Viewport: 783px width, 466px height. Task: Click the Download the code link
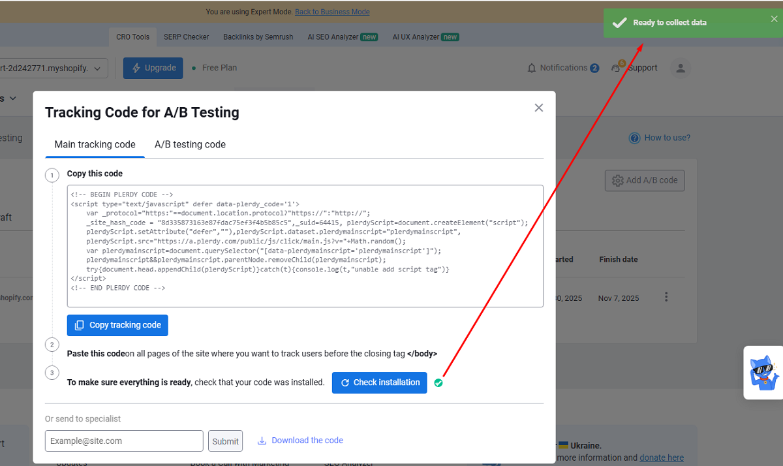pyautogui.click(x=307, y=441)
